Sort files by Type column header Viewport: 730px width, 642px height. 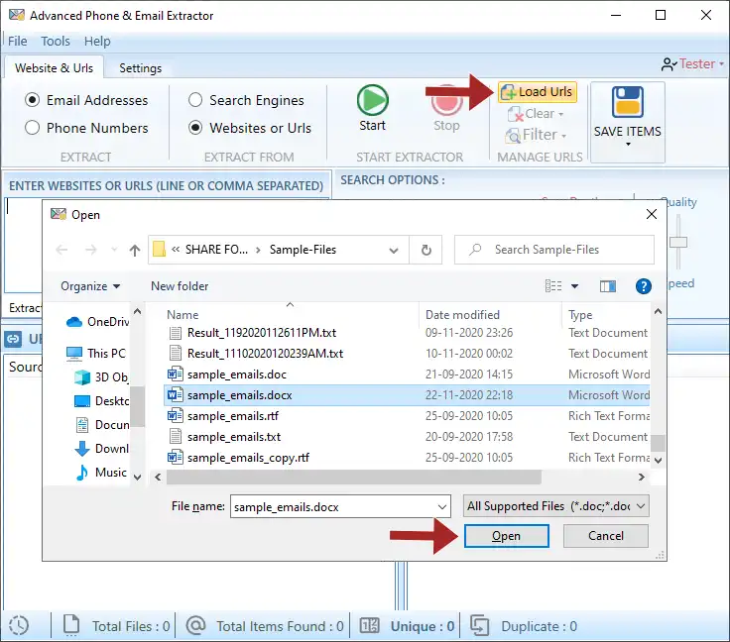580,315
